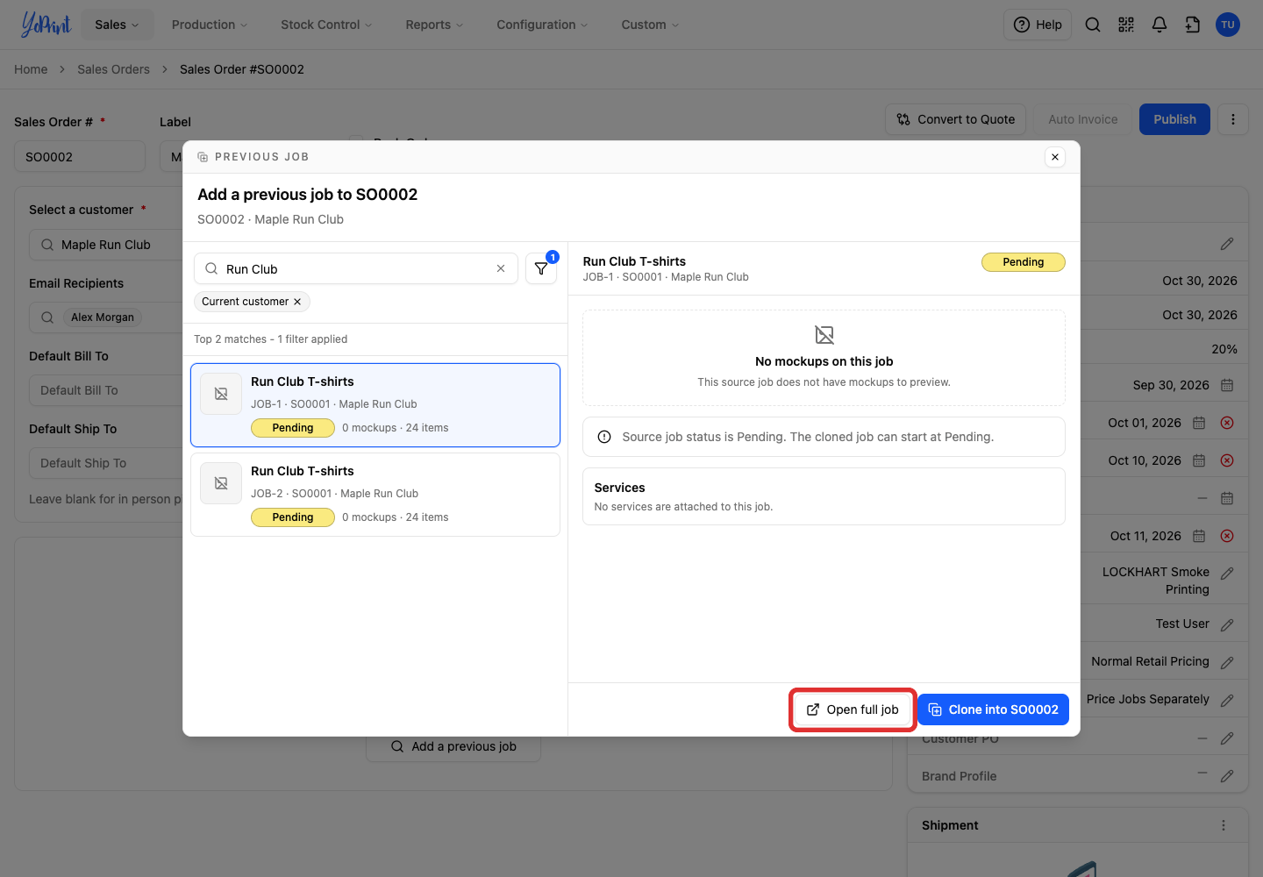Screen dimensions: 1263x877
Task: Edit Normal Retail Pricing pencil icon
Action: (1227, 663)
